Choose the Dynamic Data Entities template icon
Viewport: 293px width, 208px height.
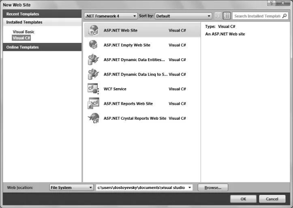94,59
